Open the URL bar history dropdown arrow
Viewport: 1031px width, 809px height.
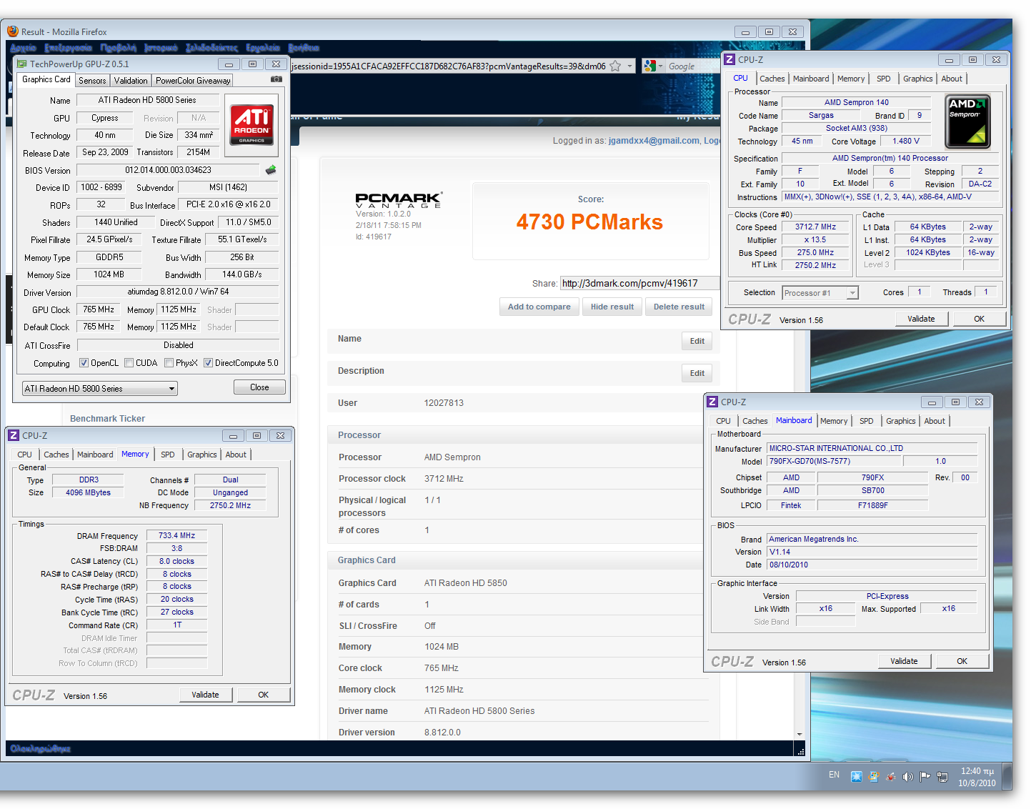(x=629, y=66)
